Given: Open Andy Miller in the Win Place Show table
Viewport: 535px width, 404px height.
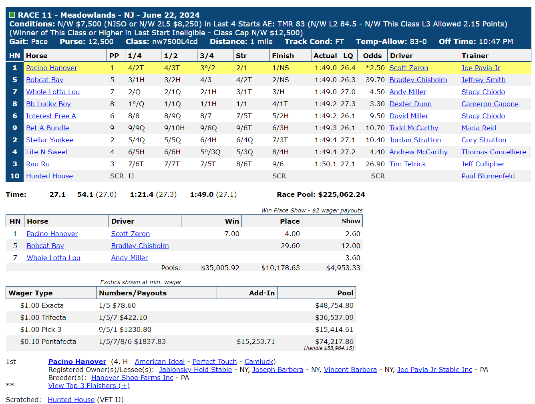Looking at the screenshot, I should click(129, 258).
